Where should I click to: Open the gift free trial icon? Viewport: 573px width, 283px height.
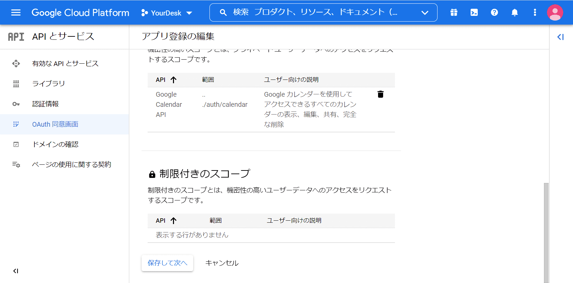(454, 12)
